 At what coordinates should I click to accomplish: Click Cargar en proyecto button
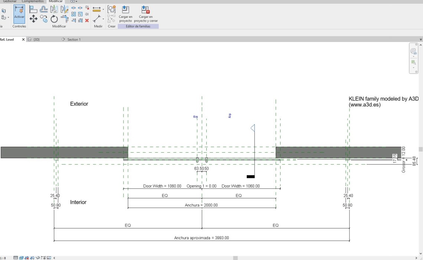tap(125, 14)
